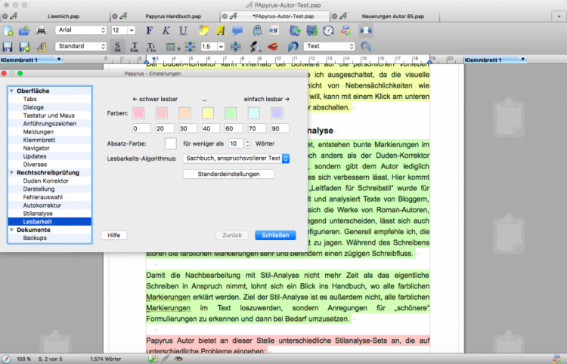Viewport: 567px width, 364px height.
Task: Click the yellow readability color swatch
Action: (x=209, y=113)
